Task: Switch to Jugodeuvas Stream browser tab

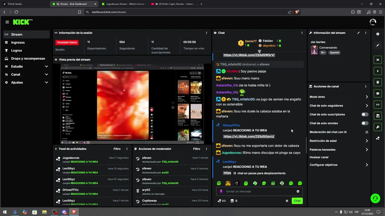Action: tap(123, 4)
